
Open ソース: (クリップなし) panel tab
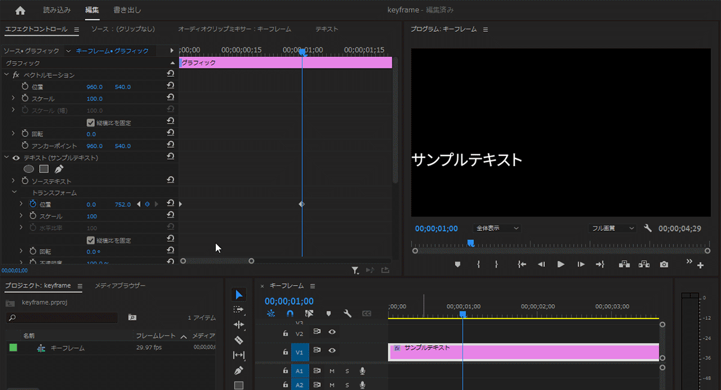tap(123, 29)
